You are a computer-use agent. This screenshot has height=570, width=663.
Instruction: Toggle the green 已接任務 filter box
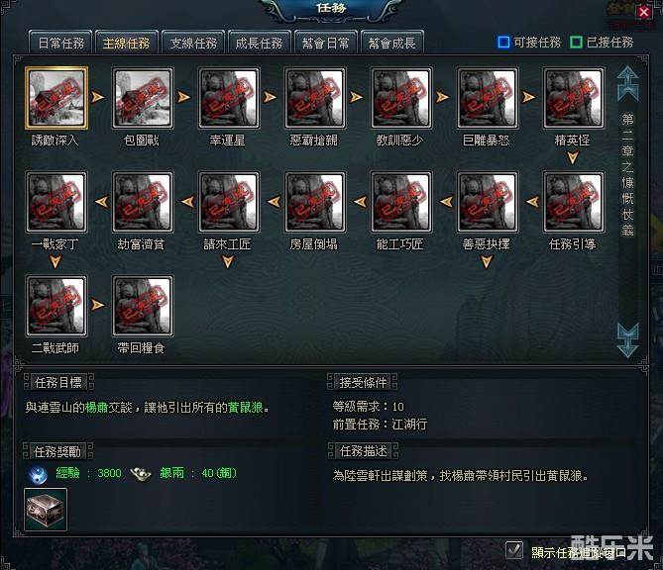(x=577, y=43)
